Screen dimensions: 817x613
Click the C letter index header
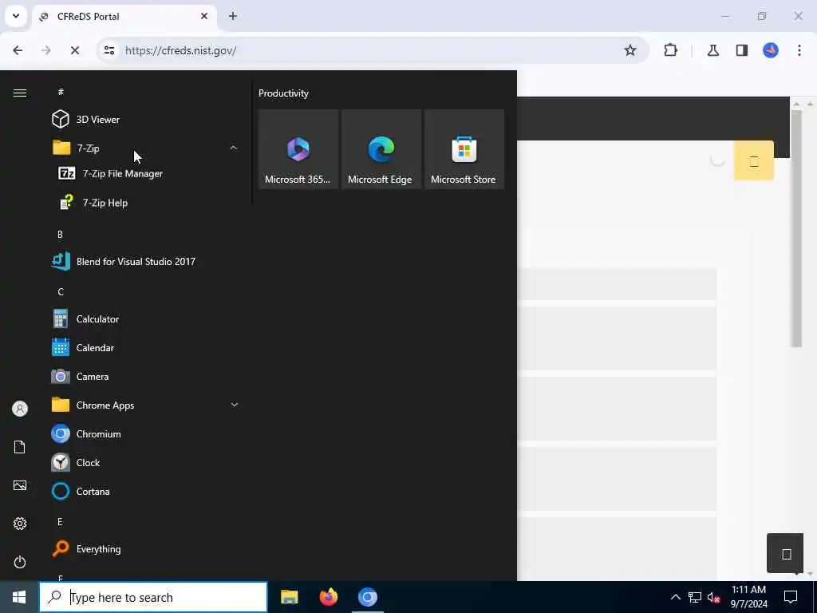click(61, 292)
